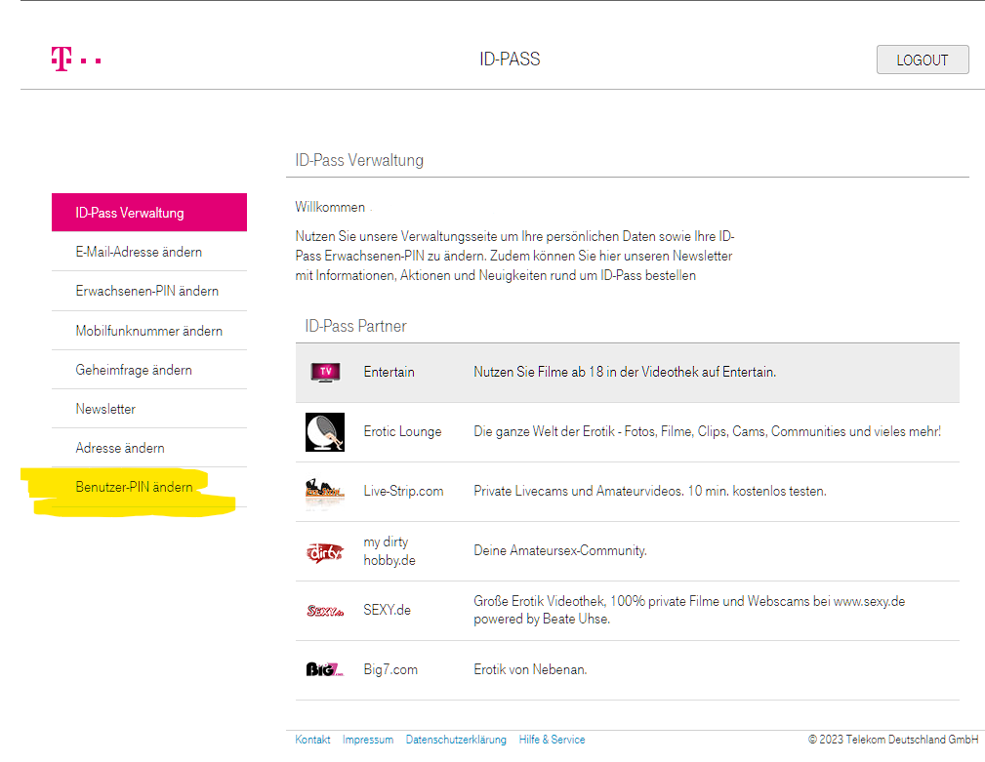This screenshot has width=985, height=762.
Task: Click description 'Die ganze Welt der Erotik'
Action: point(708,432)
